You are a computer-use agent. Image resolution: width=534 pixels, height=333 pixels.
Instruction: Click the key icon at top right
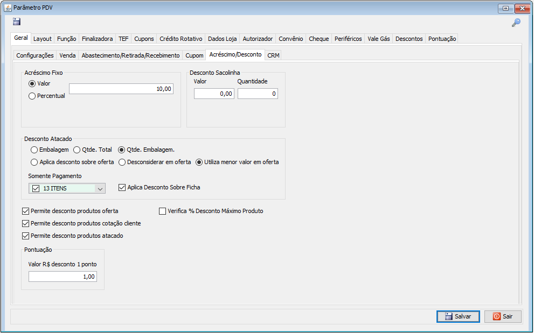516,23
